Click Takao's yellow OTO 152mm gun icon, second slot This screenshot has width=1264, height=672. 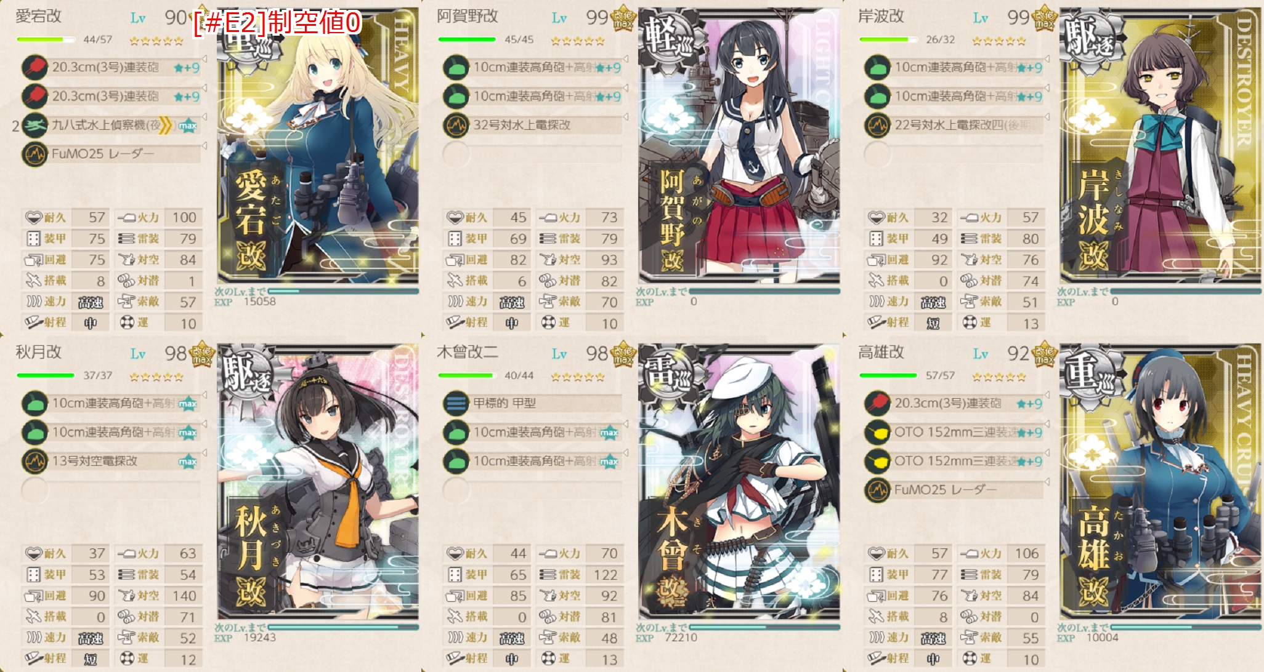(x=877, y=432)
